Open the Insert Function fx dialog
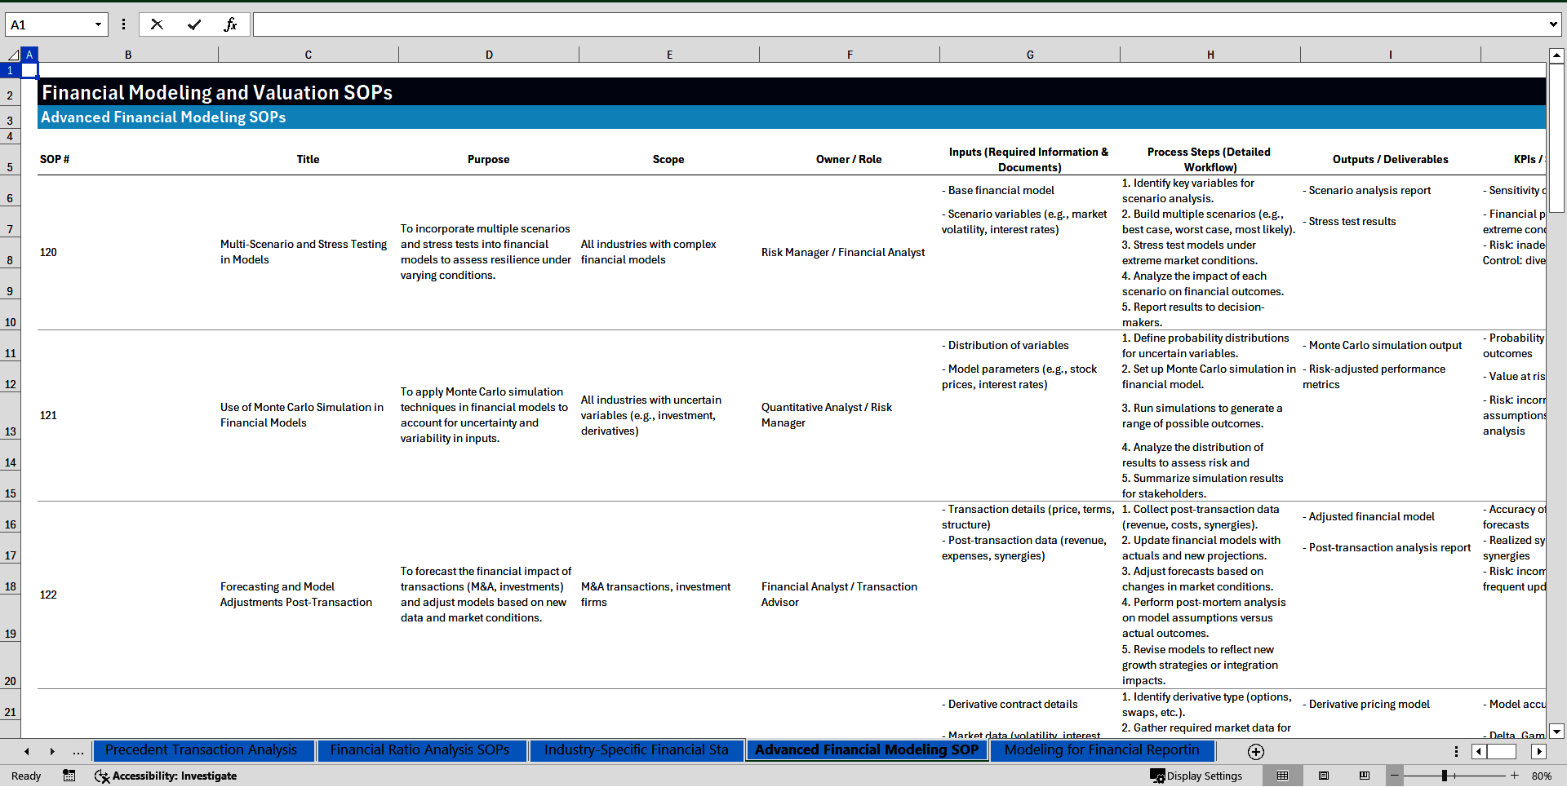Screen dimensions: 1567x787 point(230,24)
